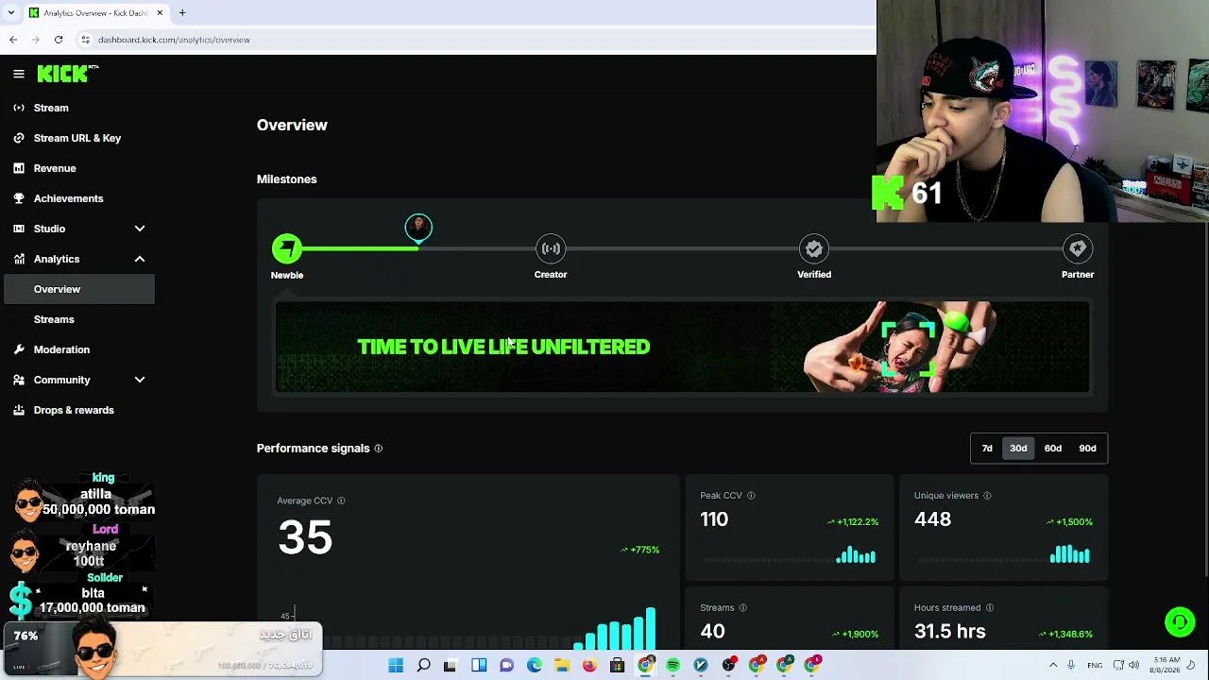1209x680 pixels.
Task: Open Windows taskbar search
Action: point(423,666)
